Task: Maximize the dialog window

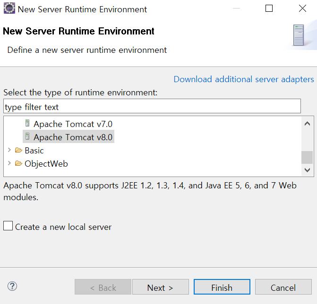Action: point(269,8)
